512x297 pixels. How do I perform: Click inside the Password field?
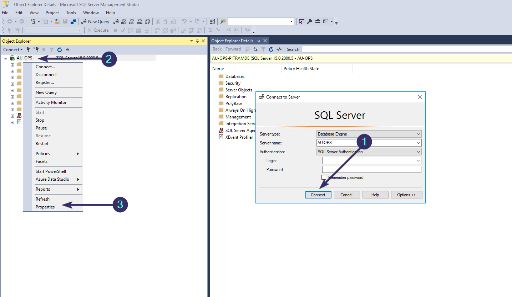tap(371, 170)
